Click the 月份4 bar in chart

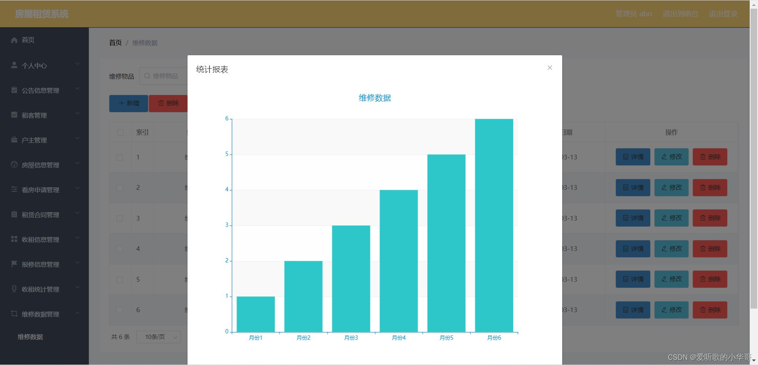[399, 261]
